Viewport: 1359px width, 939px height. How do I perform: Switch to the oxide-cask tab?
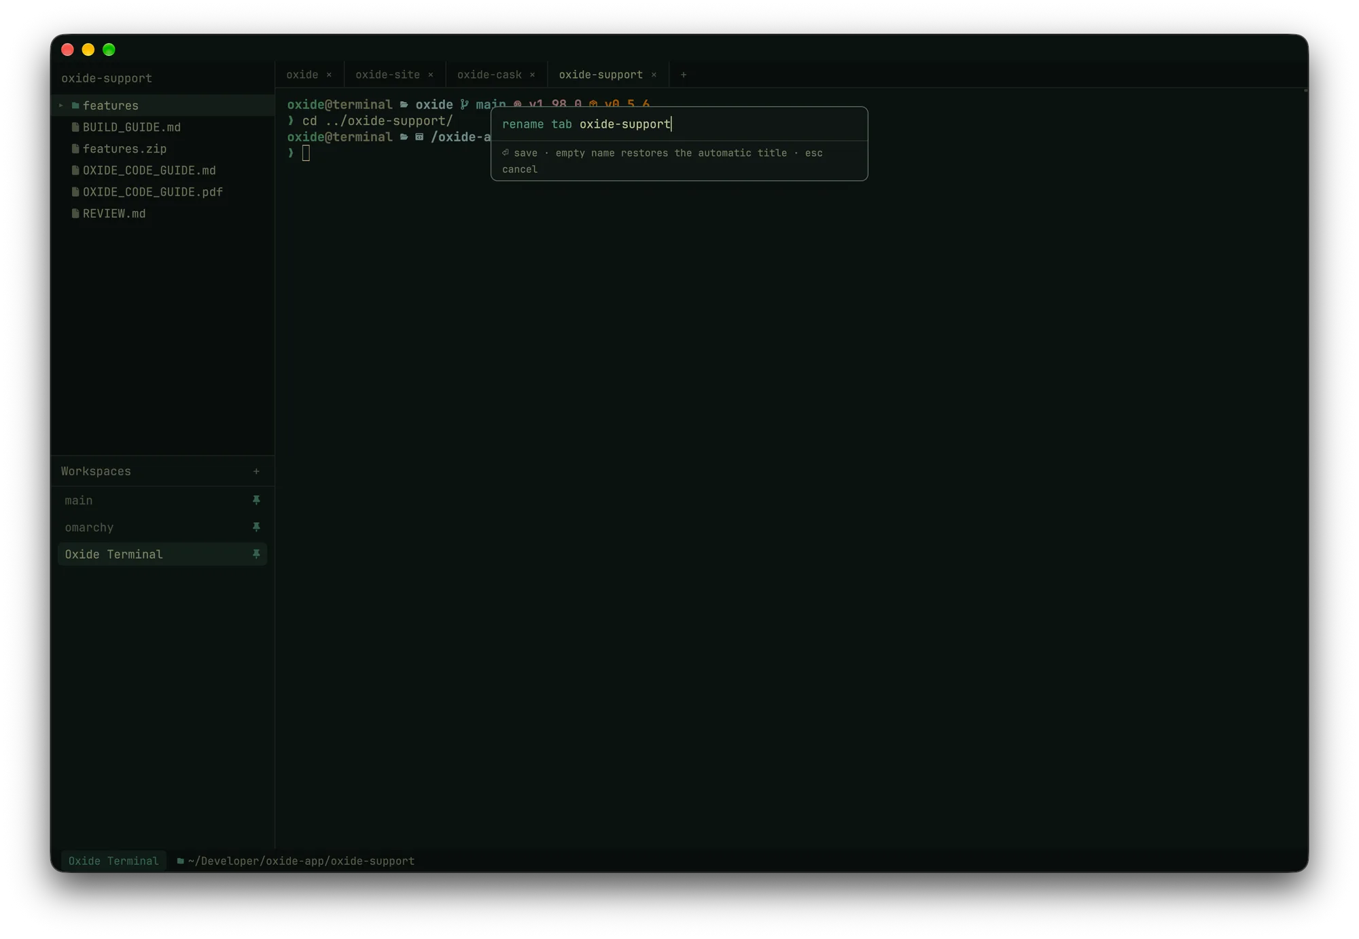pos(489,75)
